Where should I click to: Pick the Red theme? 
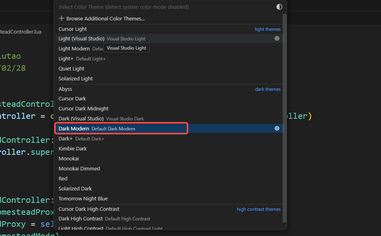pos(169,179)
